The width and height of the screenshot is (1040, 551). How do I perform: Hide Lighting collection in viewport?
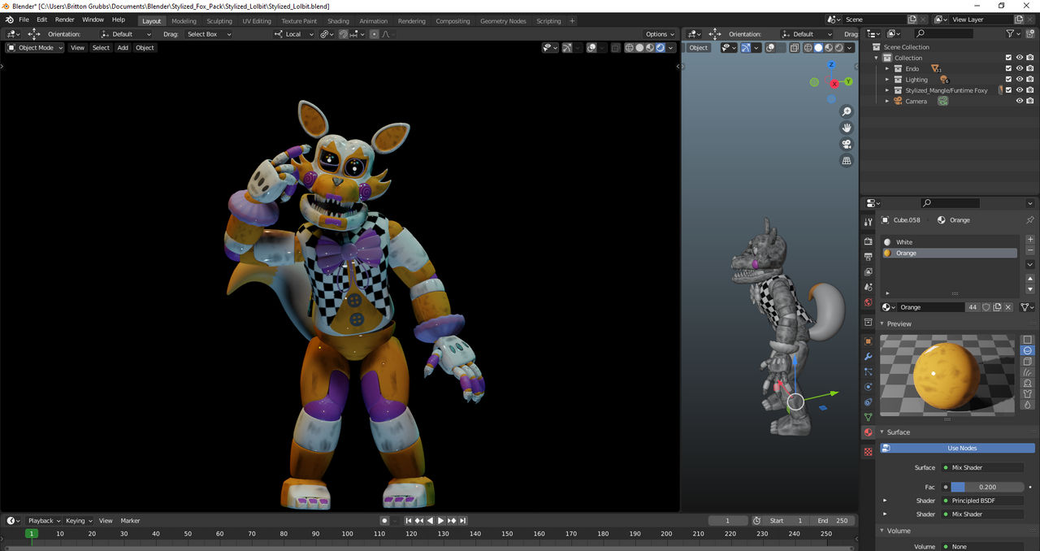point(1020,80)
